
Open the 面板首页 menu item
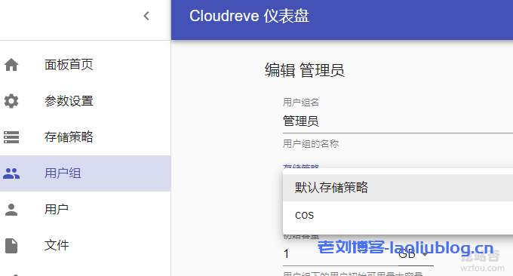coord(85,65)
